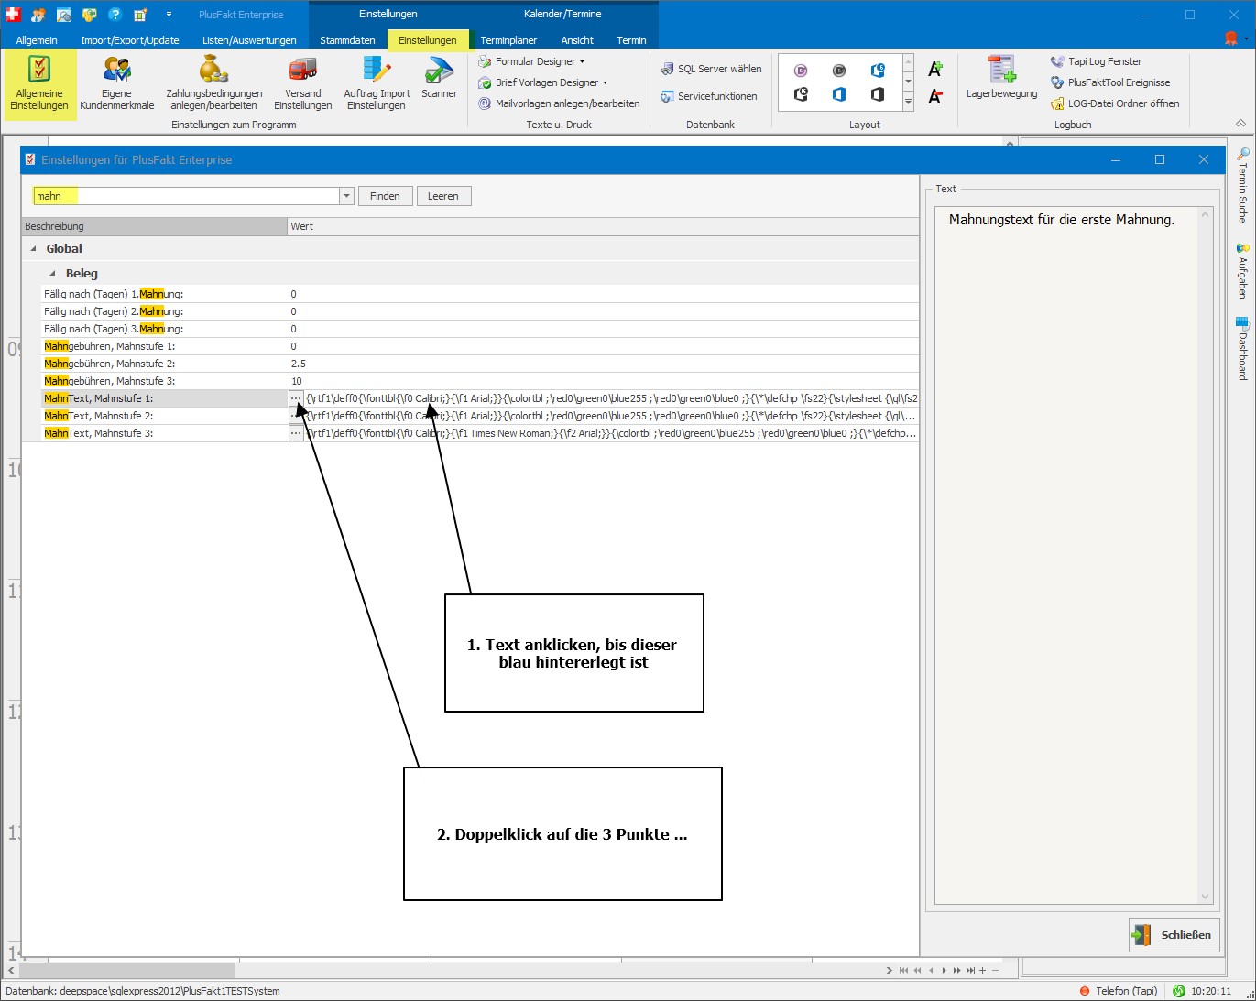Image resolution: width=1256 pixels, height=1001 pixels.
Task: Open Servicefunktionen
Action: (709, 96)
